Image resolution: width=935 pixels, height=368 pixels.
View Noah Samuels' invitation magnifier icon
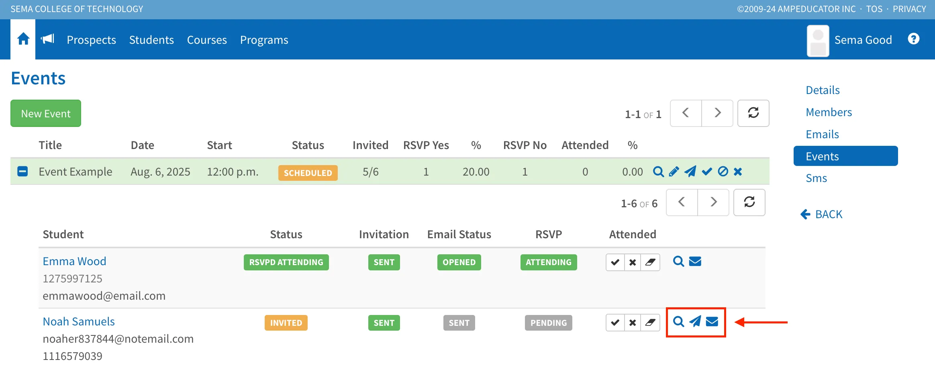[x=678, y=321]
